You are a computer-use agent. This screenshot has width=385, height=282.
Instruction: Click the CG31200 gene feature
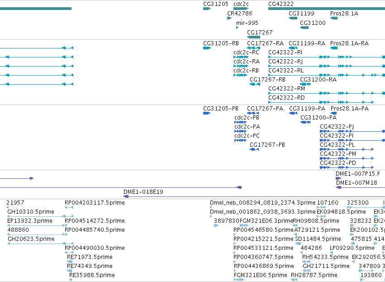304,28
